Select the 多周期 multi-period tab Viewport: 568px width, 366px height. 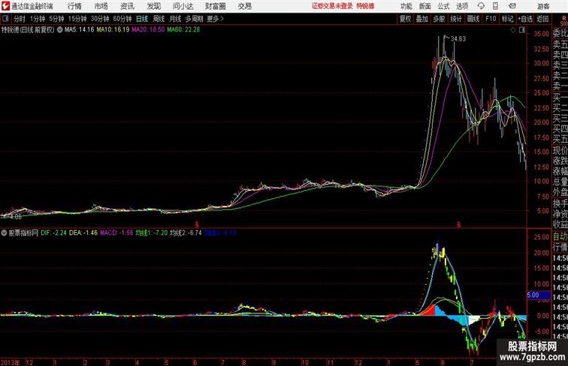click(x=194, y=19)
